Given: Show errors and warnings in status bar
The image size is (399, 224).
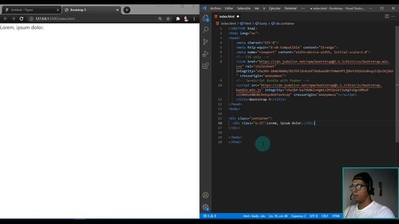Looking at the screenshot, I should (209, 216).
